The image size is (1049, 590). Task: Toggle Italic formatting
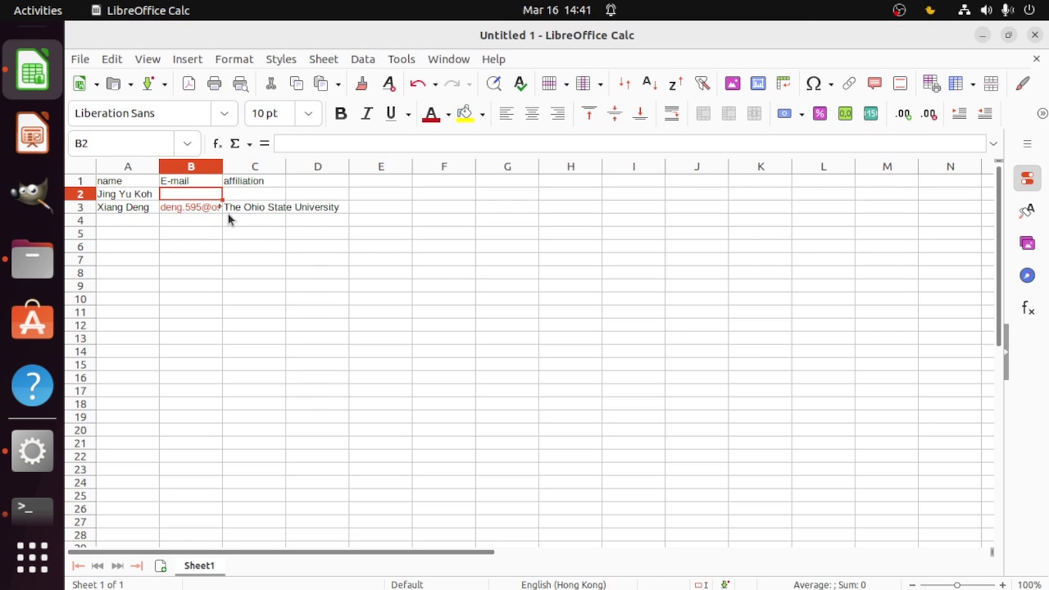pos(366,114)
